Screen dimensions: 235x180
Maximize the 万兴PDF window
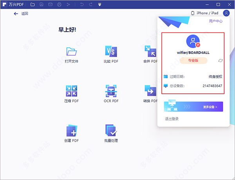pos(218,4)
